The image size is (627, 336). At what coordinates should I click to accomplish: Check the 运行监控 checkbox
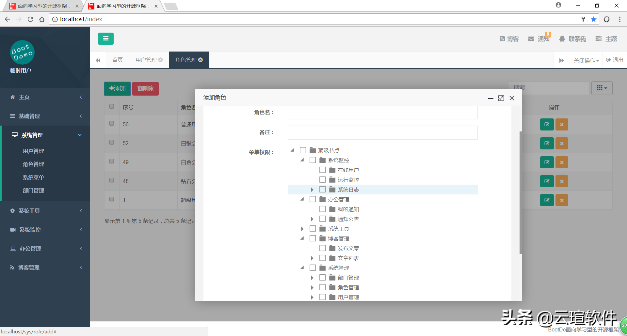[x=322, y=180]
